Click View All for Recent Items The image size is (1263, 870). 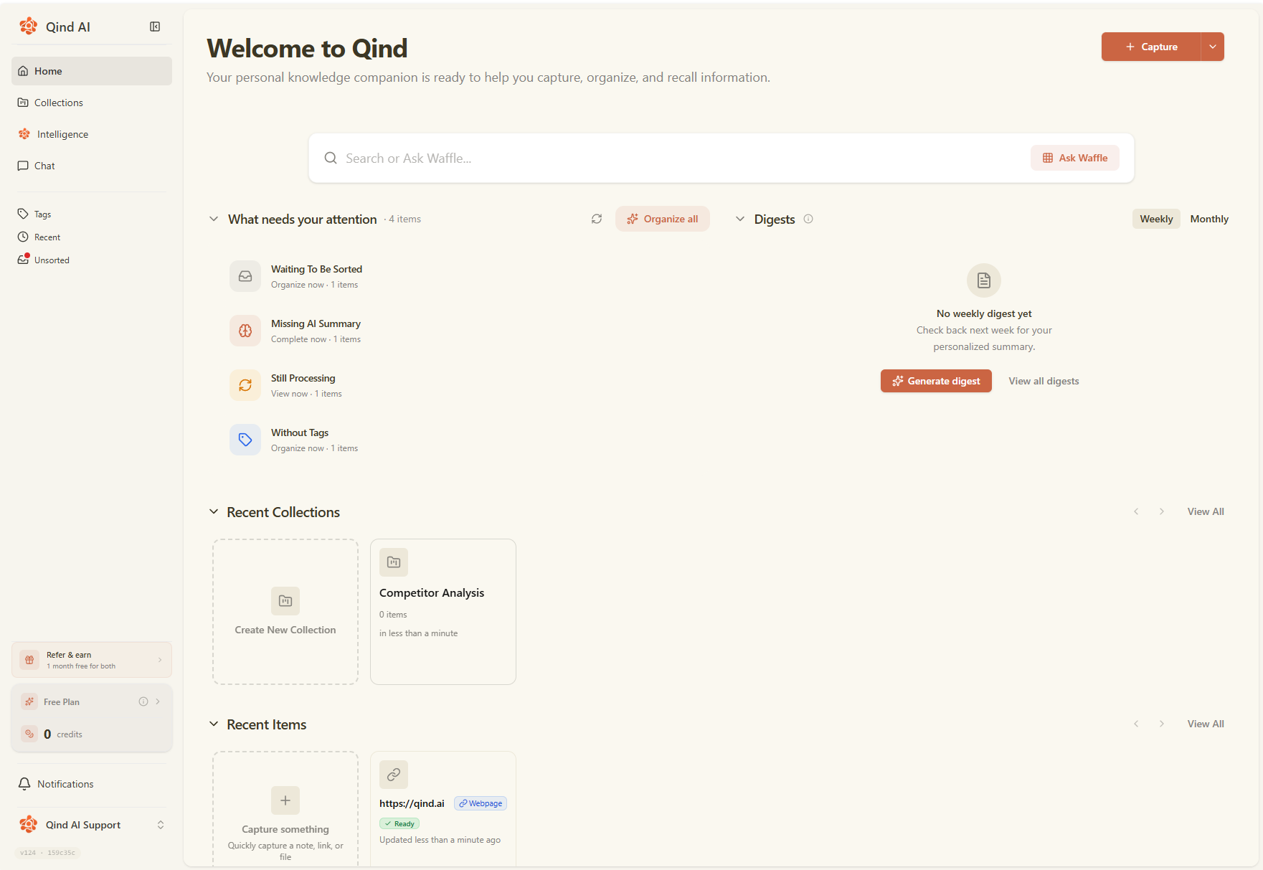pyautogui.click(x=1206, y=724)
